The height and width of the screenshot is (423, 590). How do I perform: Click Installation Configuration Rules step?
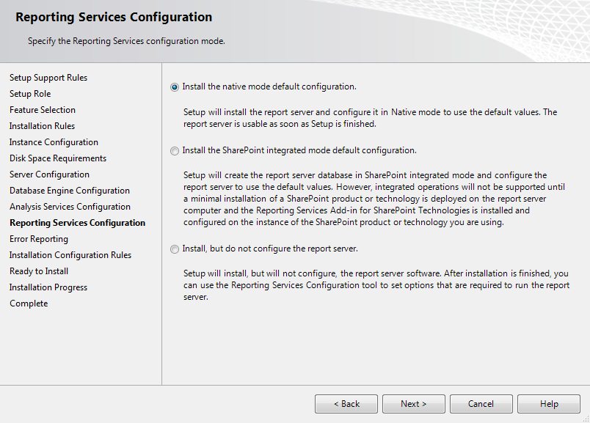70,255
